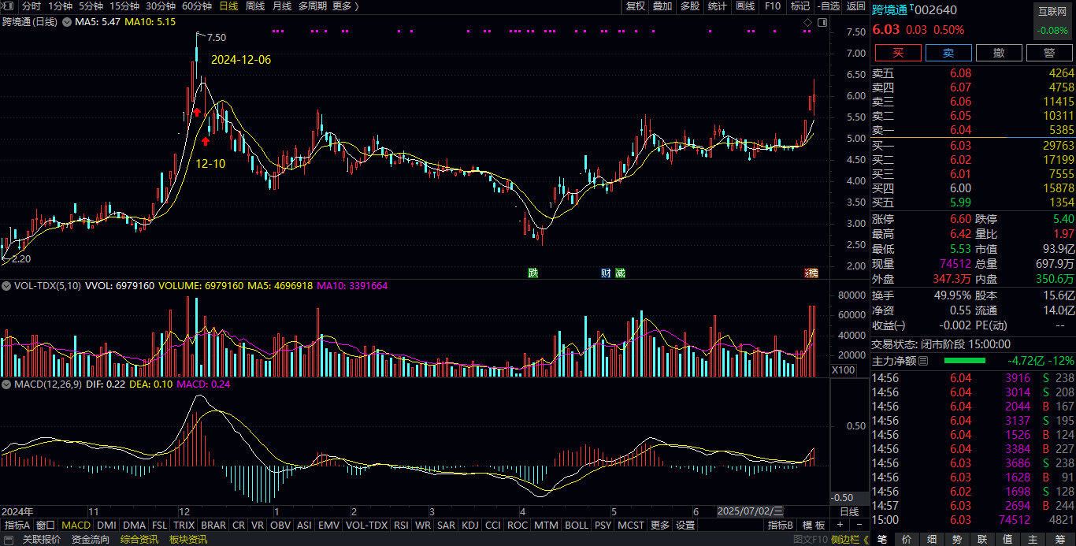
Task: Switch the sub-chart to KDJ indicator
Action: pyautogui.click(x=469, y=525)
